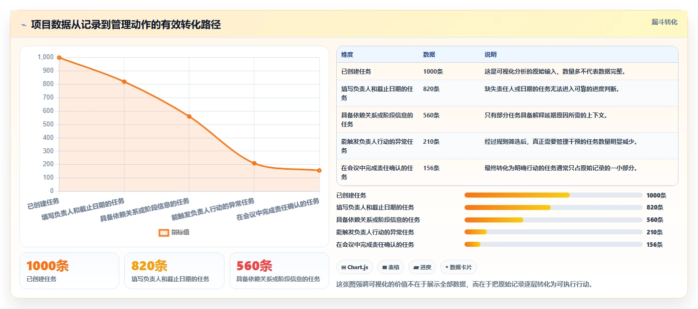Click the 进度 badge
This screenshot has height=309, width=698.
[x=422, y=267]
